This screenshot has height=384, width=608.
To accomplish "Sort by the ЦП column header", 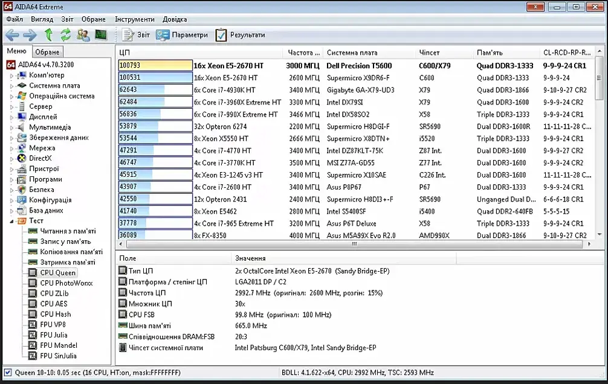I will coord(199,53).
